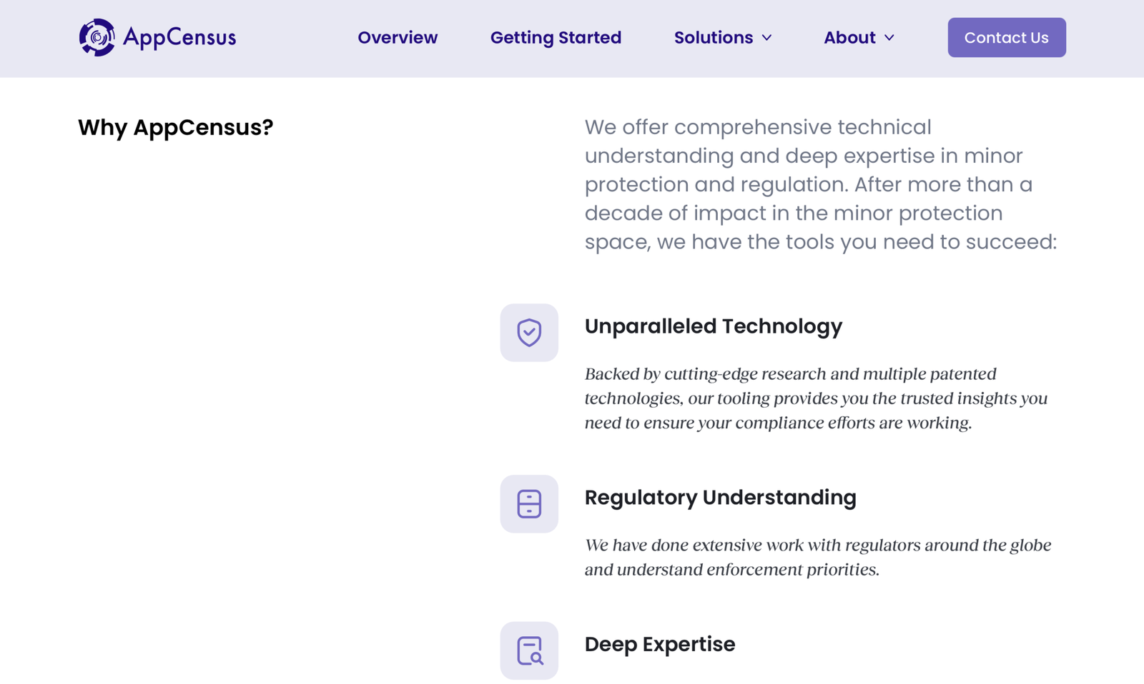Click the Regulatory Understanding cabinet icon
Viewport: 1144px width, 684px height.
(x=529, y=504)
